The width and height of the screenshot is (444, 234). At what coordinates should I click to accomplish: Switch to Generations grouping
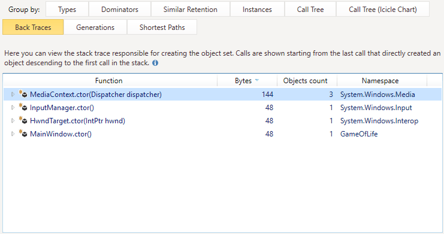(x=95, y=27)
